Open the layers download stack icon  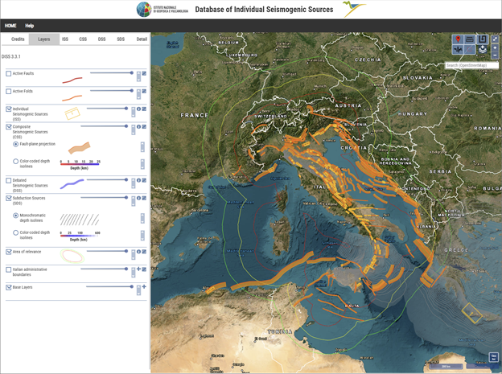(482, 50)
